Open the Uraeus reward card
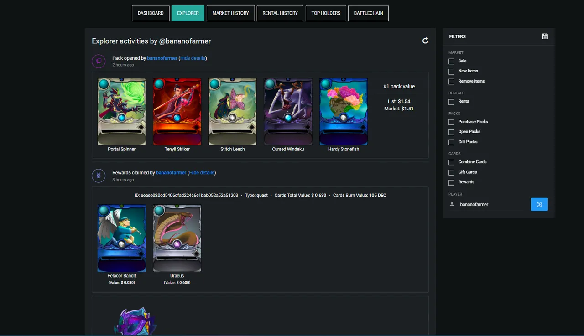Screen dimensions: 584x336 pos(177,238)
